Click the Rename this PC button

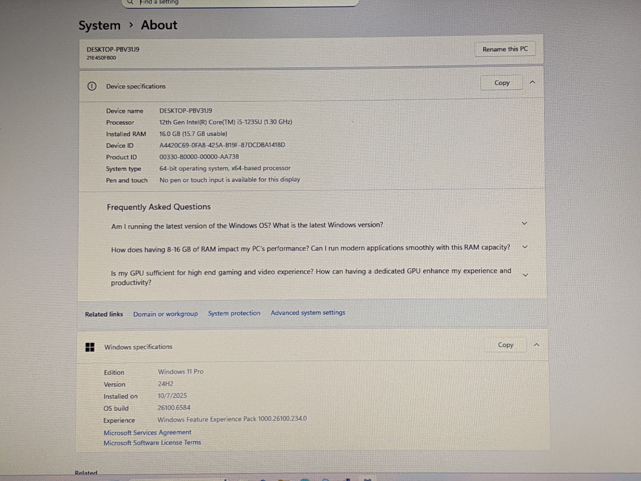pos(505,49)
